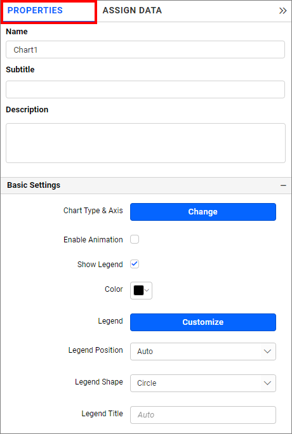Open the black Color swatch picker
The width and height of the screenshot is (292, 434).
(141, 291)
